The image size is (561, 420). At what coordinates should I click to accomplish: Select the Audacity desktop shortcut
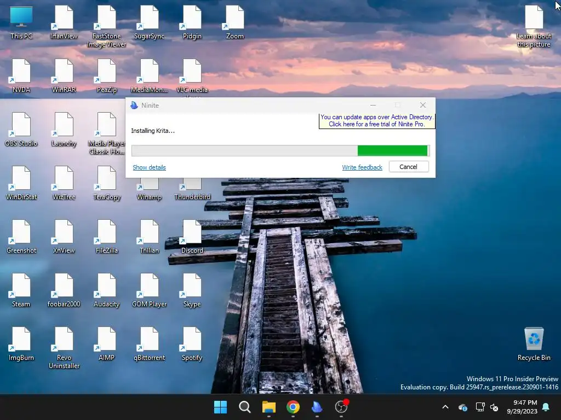tap(107, 290)
